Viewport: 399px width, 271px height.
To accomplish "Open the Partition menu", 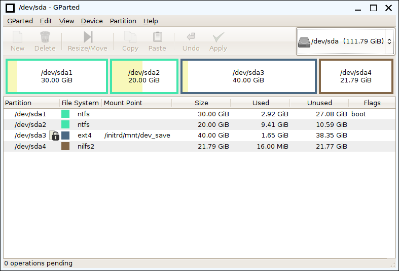I will (x=123, y=21).
